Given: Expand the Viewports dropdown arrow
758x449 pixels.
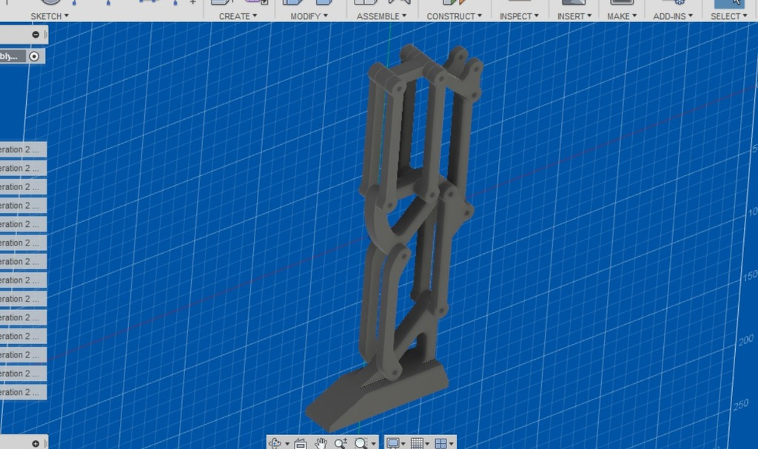Looking at the screenshot, I should [x=452, y=444].
